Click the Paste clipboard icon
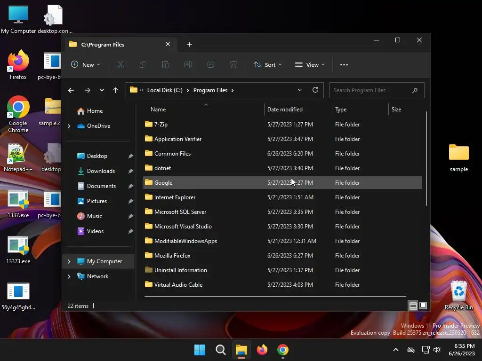Viewport: 482px width, 361px height. pos(166,65)
